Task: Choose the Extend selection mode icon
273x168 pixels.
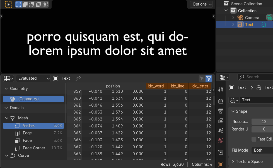Action: [25, 4]
